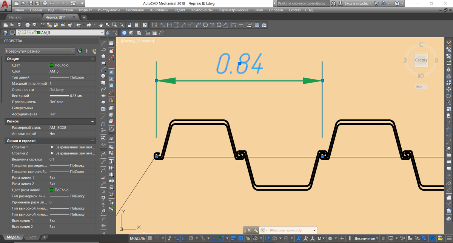Toggle the layer AM_5 lock icon
Viewport: 453px width, 243px height.
click(x=34, y=33)
